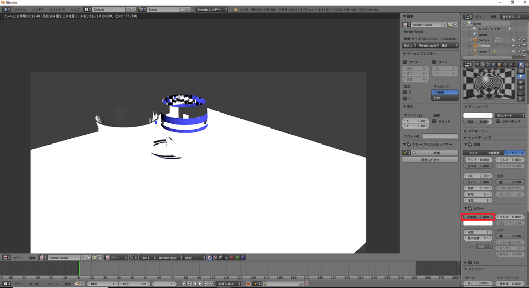Set material preview to cube
The width and height of the screenshot is (529, 288).
pyautogui.click(x=521, y=82)
